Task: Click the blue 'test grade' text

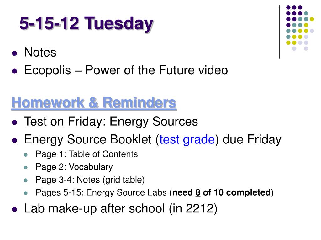Action: click(187, 140)
